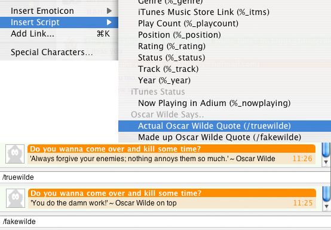
Task: Click the orange message header above the 11:26 message
Action: point(171,149)
